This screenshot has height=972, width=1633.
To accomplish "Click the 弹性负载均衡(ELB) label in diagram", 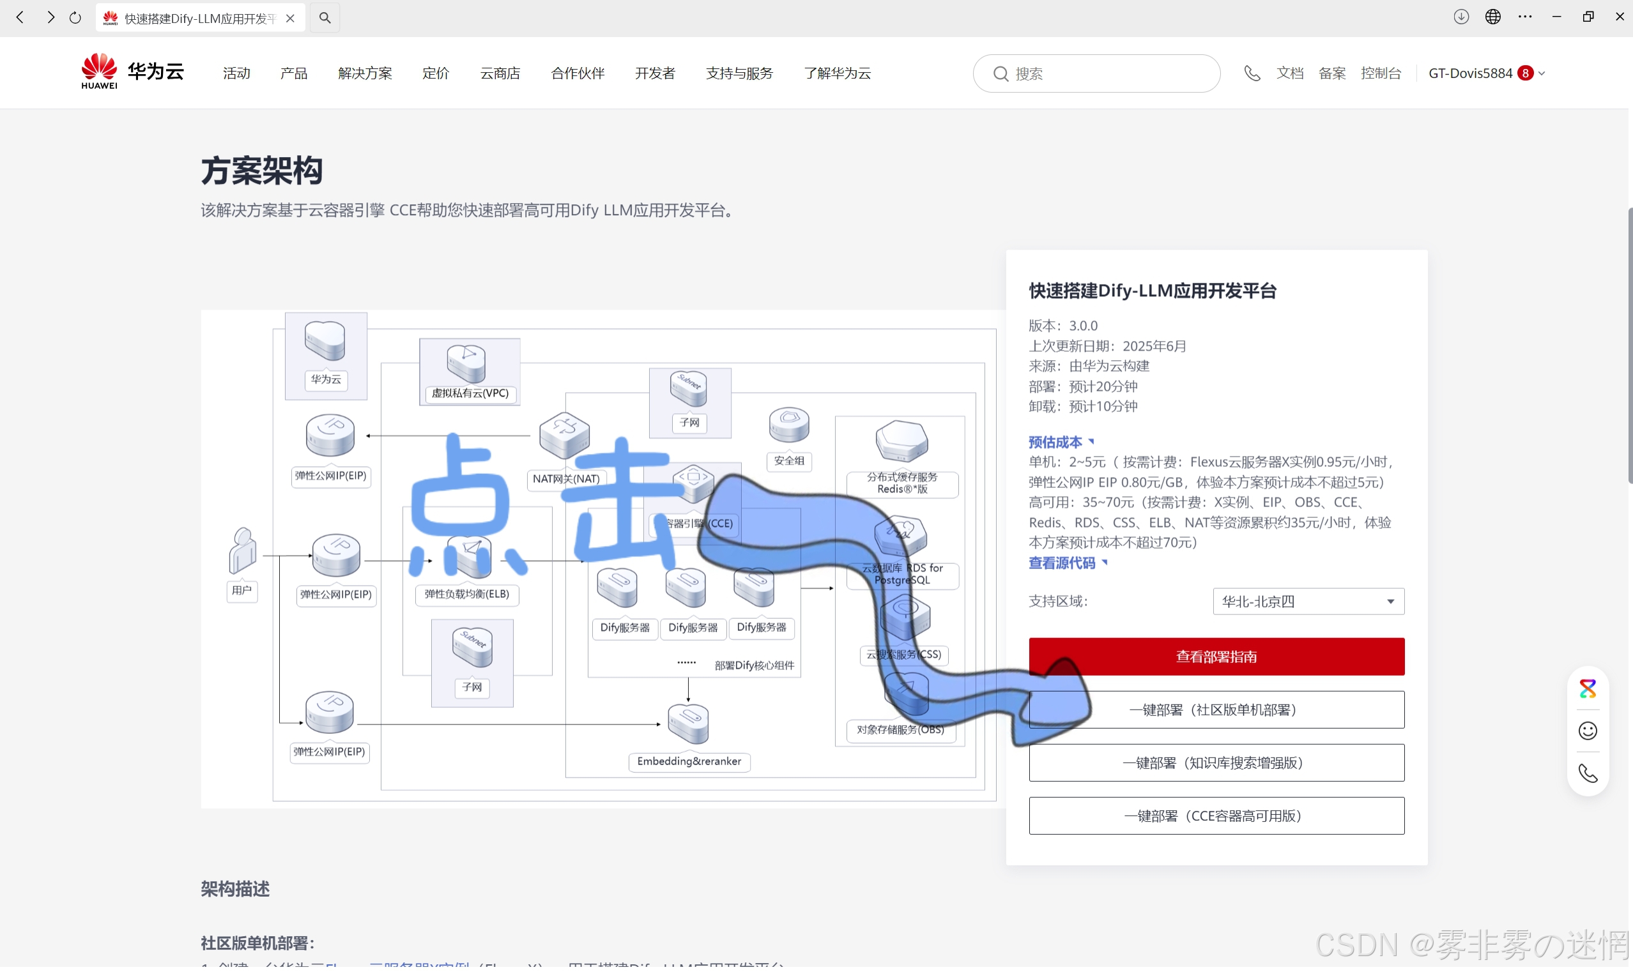I will tap(467, 594).
